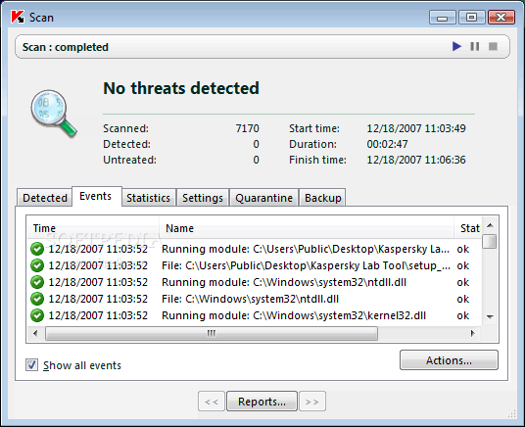Click green check icon for kernel32.dll row
525x427 pixels.
click(x=37, y=315)
